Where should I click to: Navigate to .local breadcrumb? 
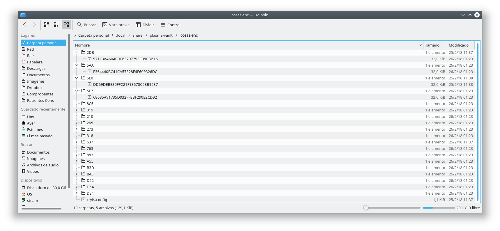121,35
